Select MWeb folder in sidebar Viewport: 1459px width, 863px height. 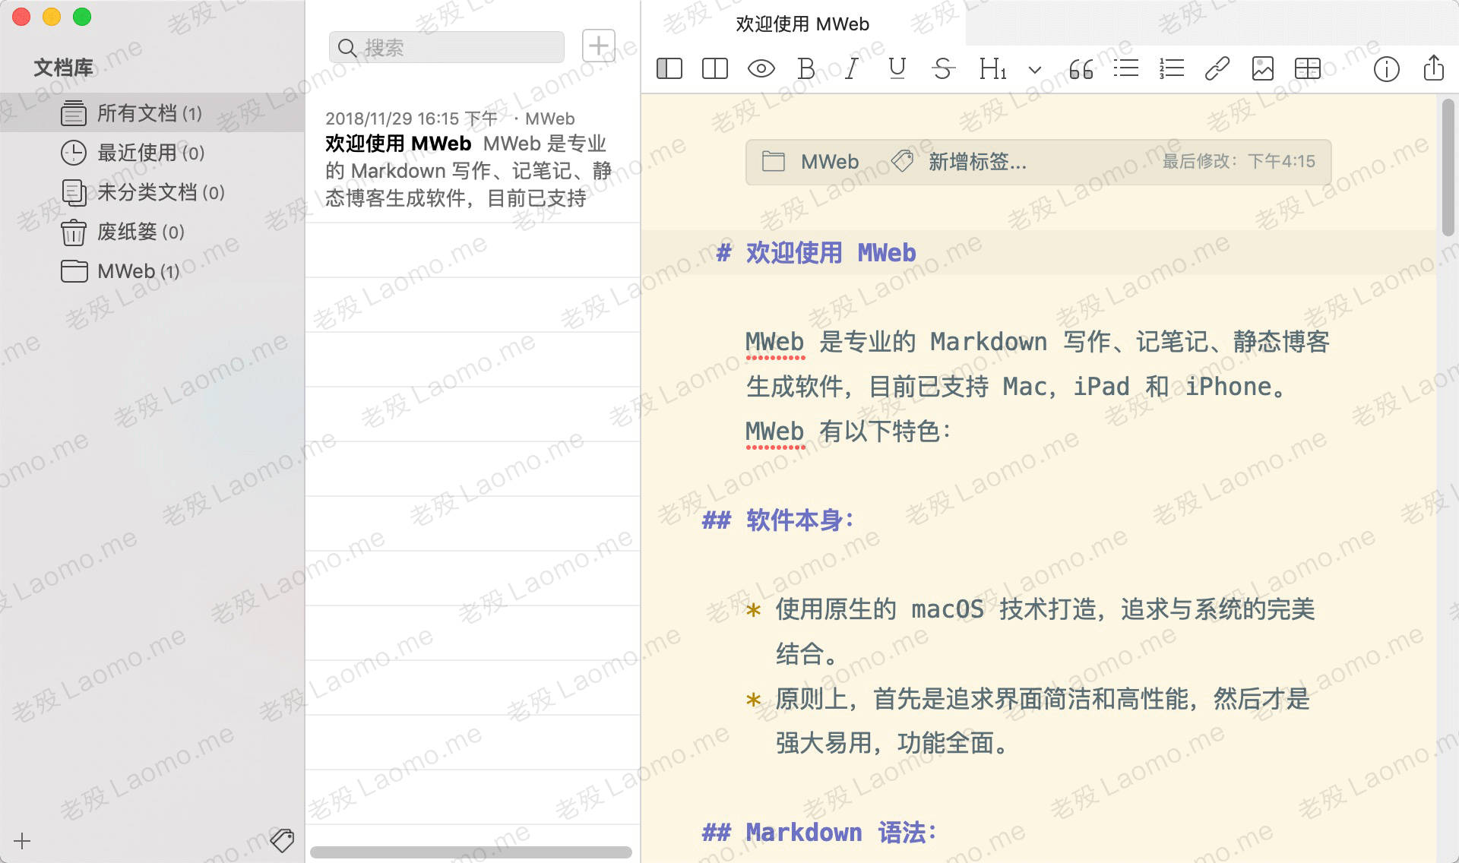coord(152,271)
